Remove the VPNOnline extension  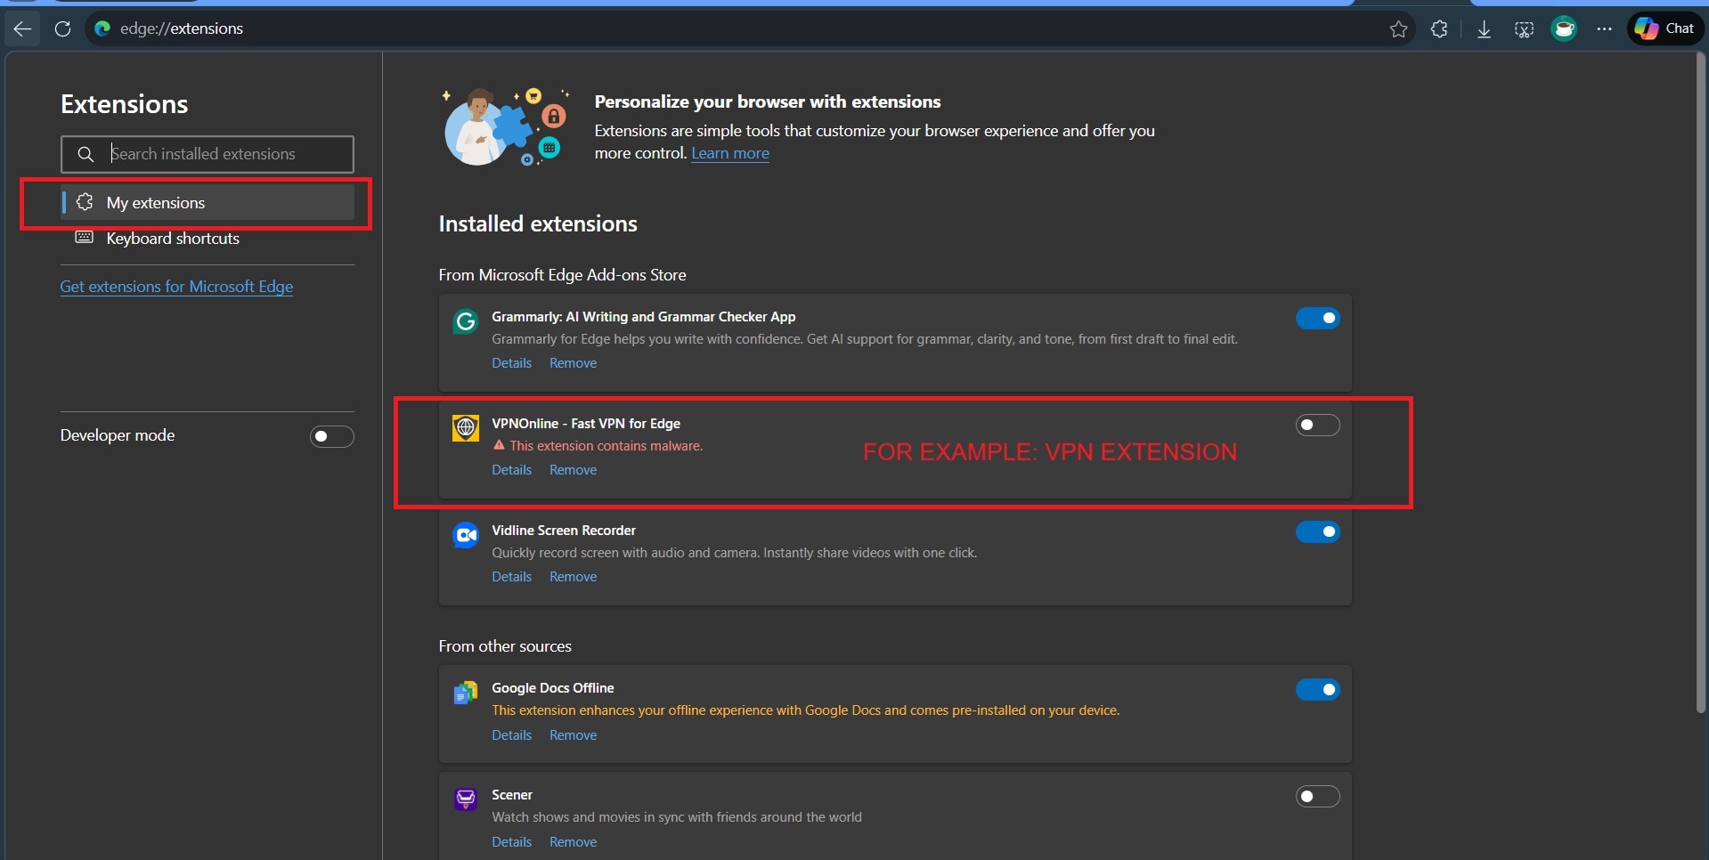573,469
